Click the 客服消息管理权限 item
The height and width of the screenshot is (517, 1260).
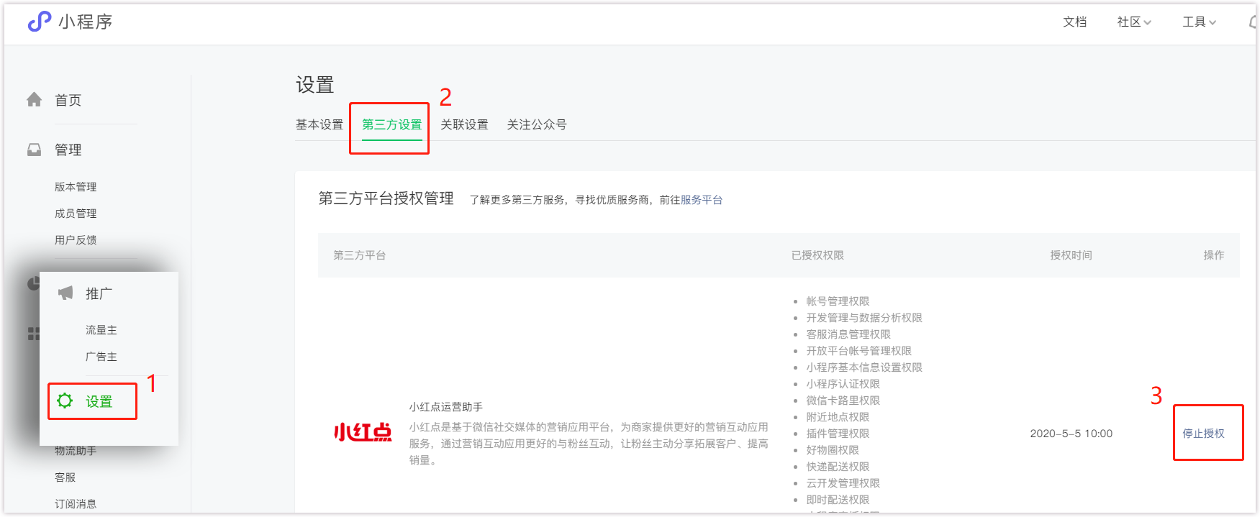[848, 334]
